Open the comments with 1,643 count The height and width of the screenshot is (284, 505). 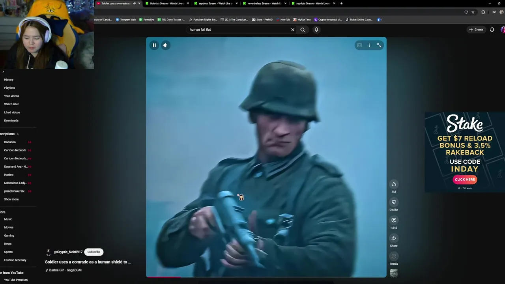pyautogui.click(x=394, y=220)
